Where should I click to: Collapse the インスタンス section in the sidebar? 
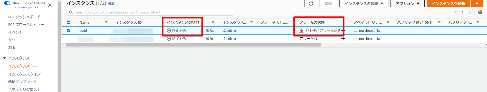click(5, 58)
